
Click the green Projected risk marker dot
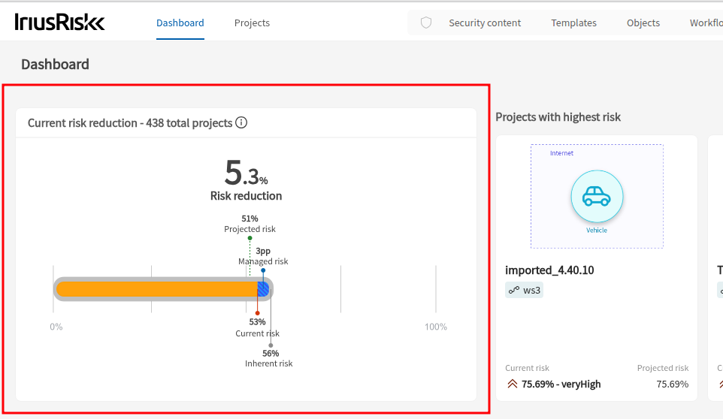click(250, 238)
